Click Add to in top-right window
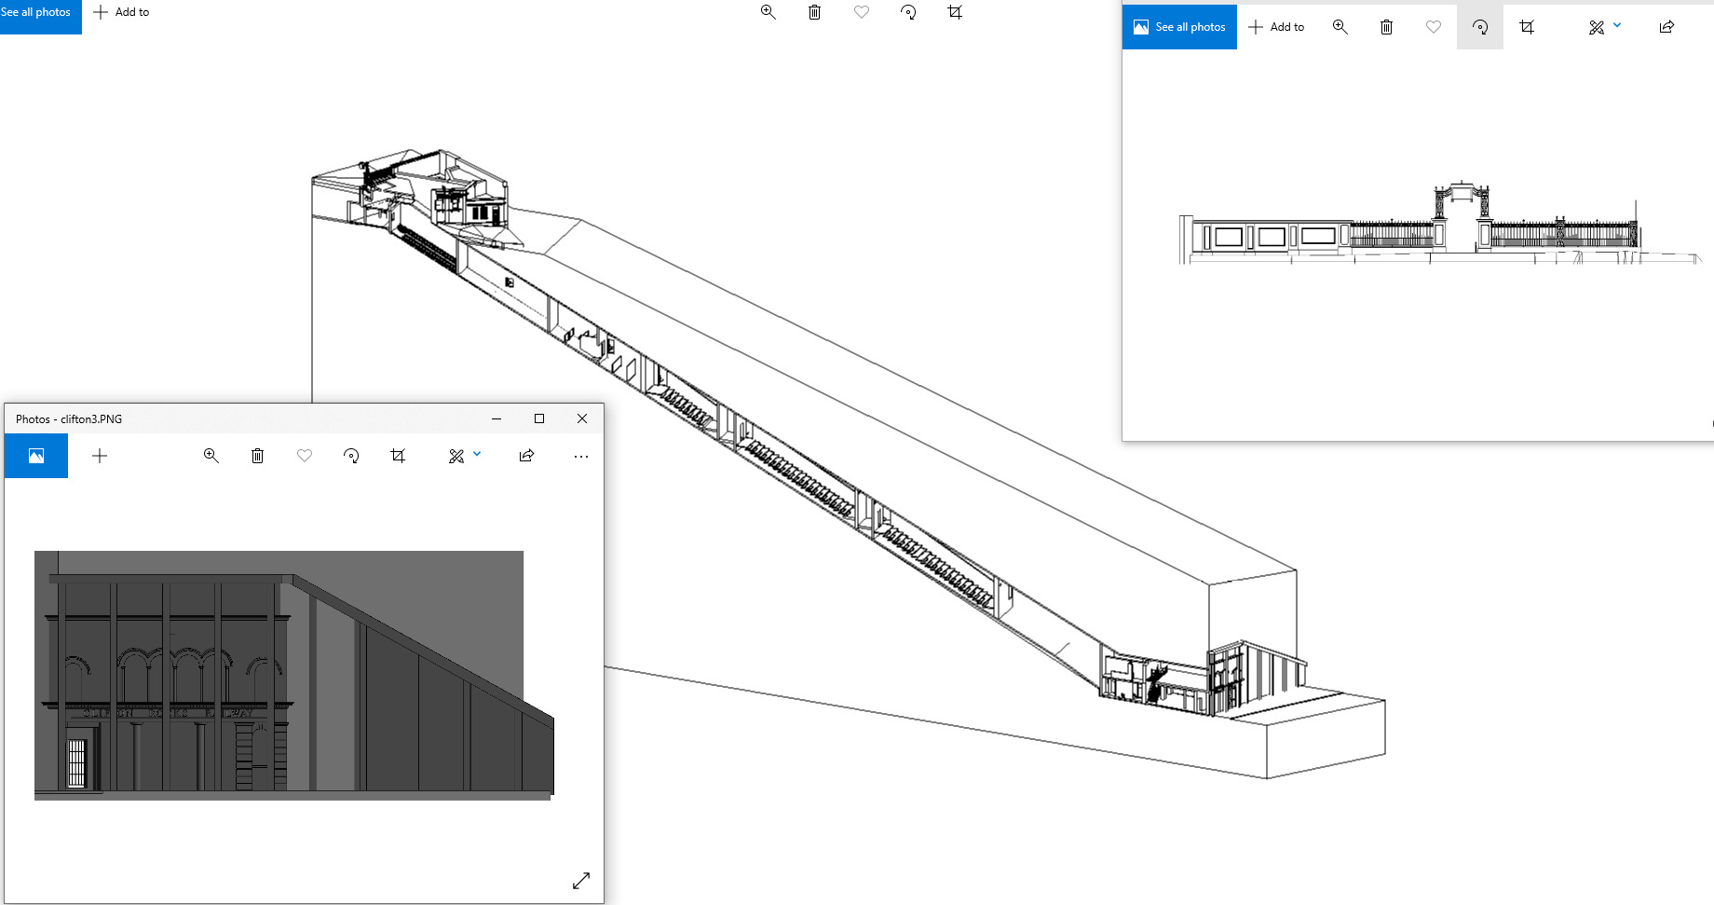 coord(1276,27)
